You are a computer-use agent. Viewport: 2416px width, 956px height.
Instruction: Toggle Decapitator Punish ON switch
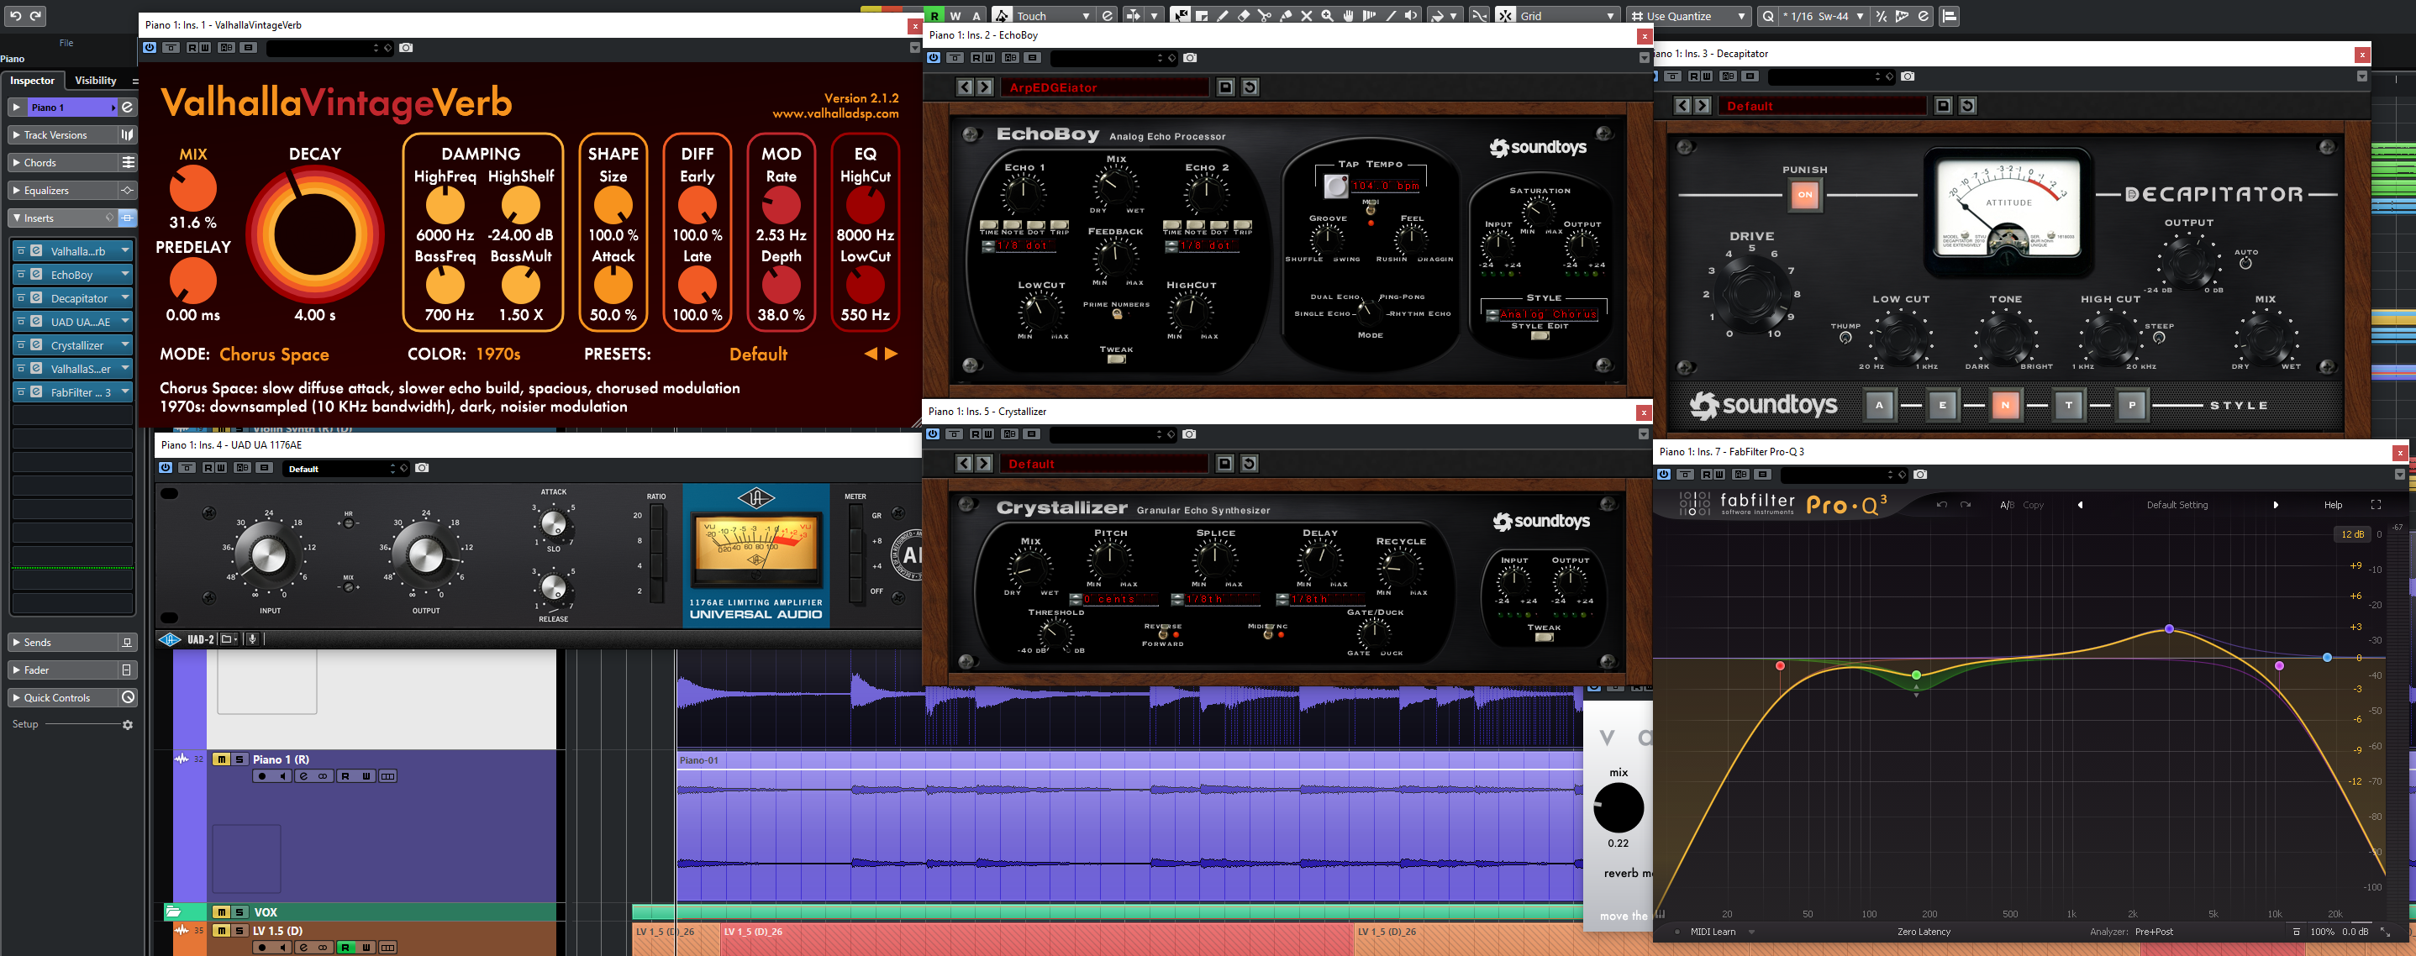[1804, 195]
